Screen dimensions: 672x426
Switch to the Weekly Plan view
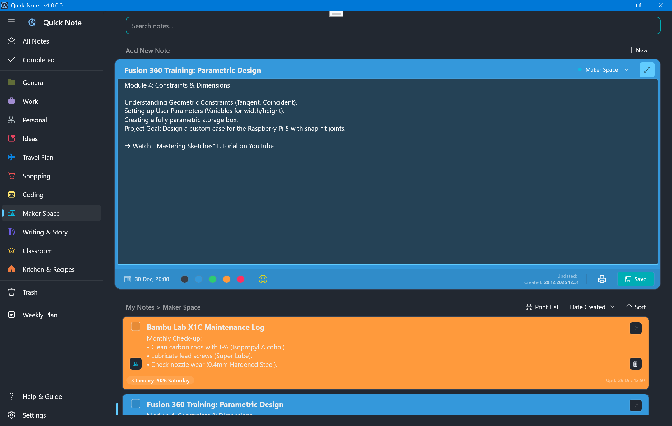40,315
